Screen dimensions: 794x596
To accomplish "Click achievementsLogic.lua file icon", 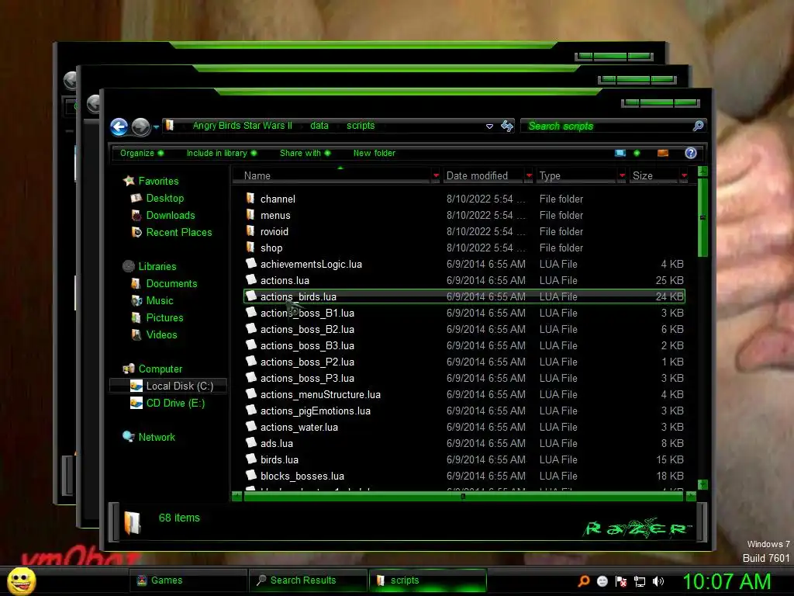I will 251,263.
